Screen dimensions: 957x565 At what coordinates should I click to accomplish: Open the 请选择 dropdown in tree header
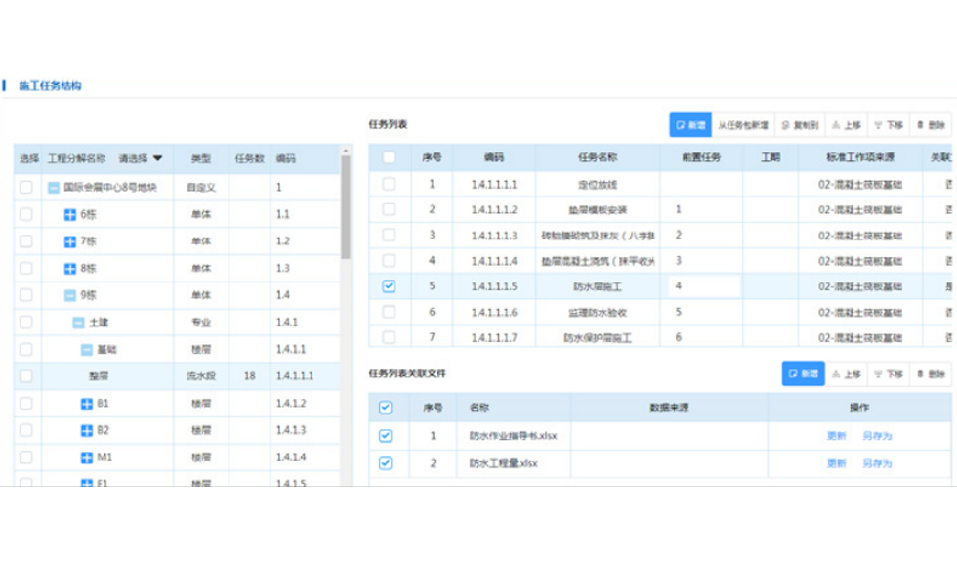[x=141, y=158]
